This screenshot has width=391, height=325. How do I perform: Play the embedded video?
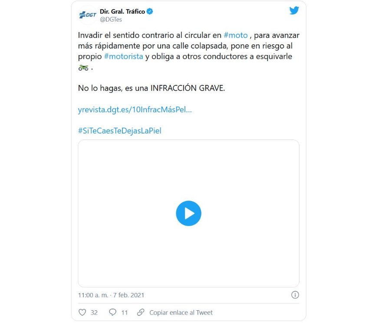(x=188, y=214)
